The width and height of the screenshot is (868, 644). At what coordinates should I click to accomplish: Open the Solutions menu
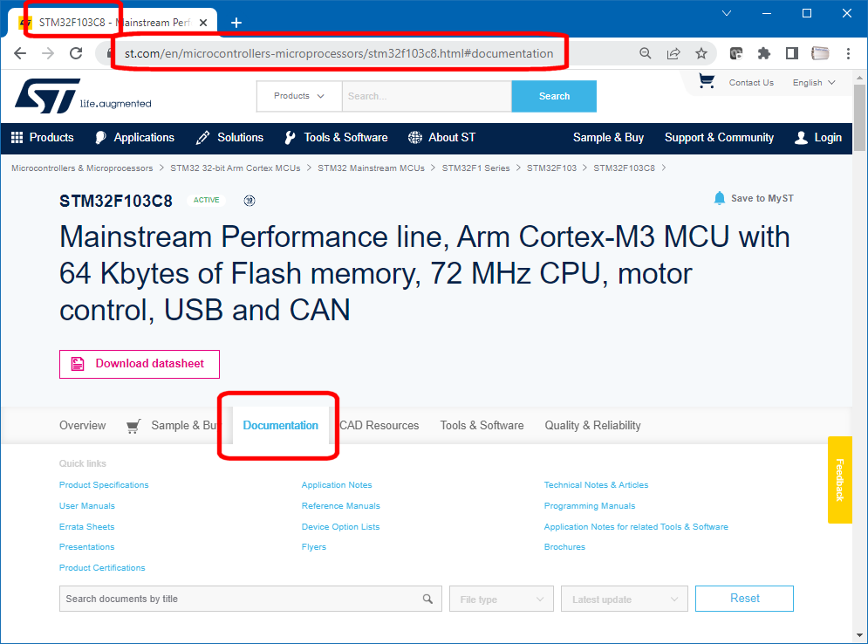229,137
